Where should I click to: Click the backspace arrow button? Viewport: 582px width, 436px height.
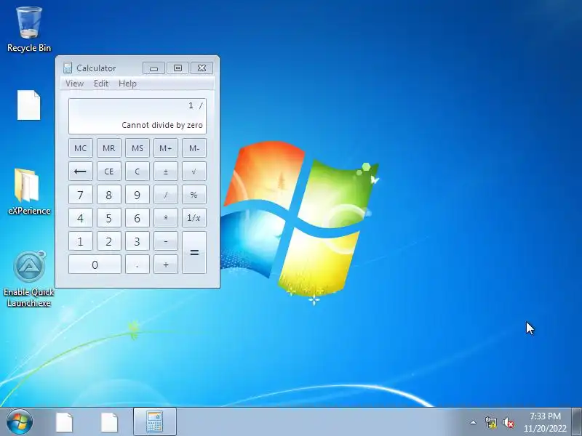[x=81, y=171]
